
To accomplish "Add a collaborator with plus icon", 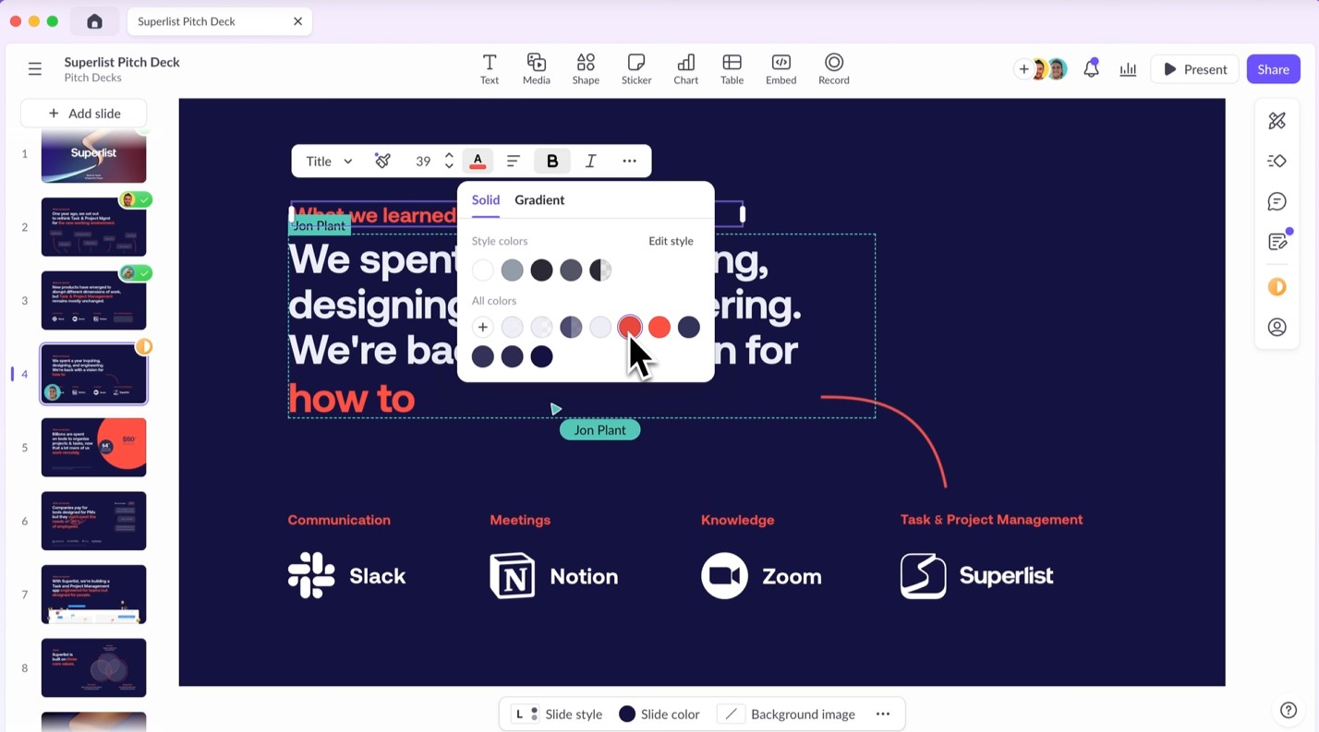I will (1023, 69).
